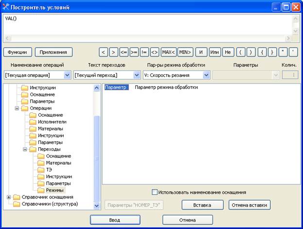Click folder icon of Справочники (структура)

pyautogui.click(x=17, y=204)
